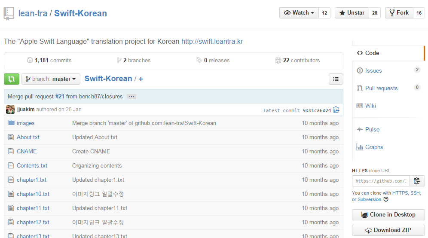This screenshot has height=238, width=428.
Task: Click the jjuakim avatar thumbnail
Action: click(x=10, y=110)
